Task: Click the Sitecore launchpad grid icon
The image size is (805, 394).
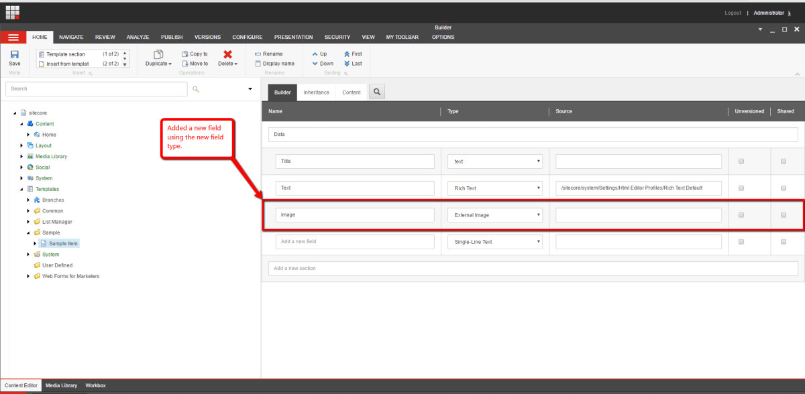Action: tap(13, 12)
